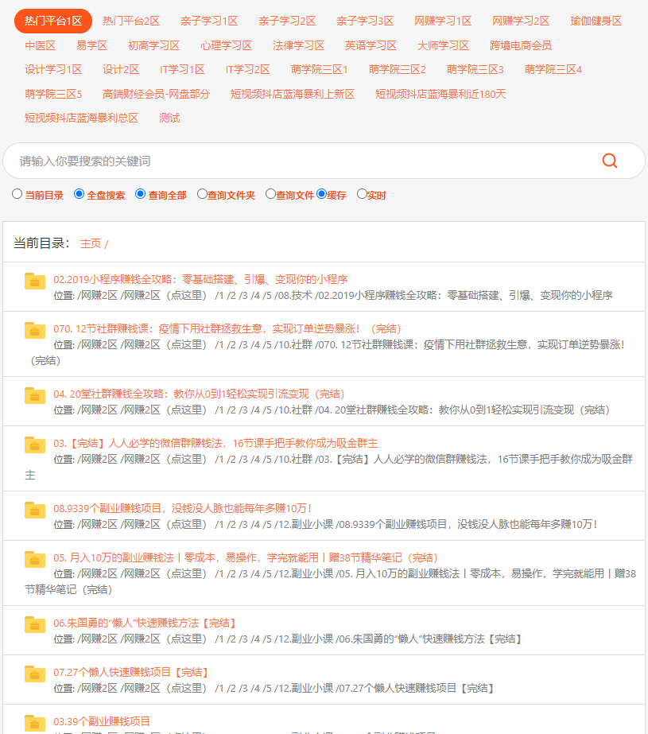Click folder icon beside 070. 12节社群赚钱课

[35, 329]
